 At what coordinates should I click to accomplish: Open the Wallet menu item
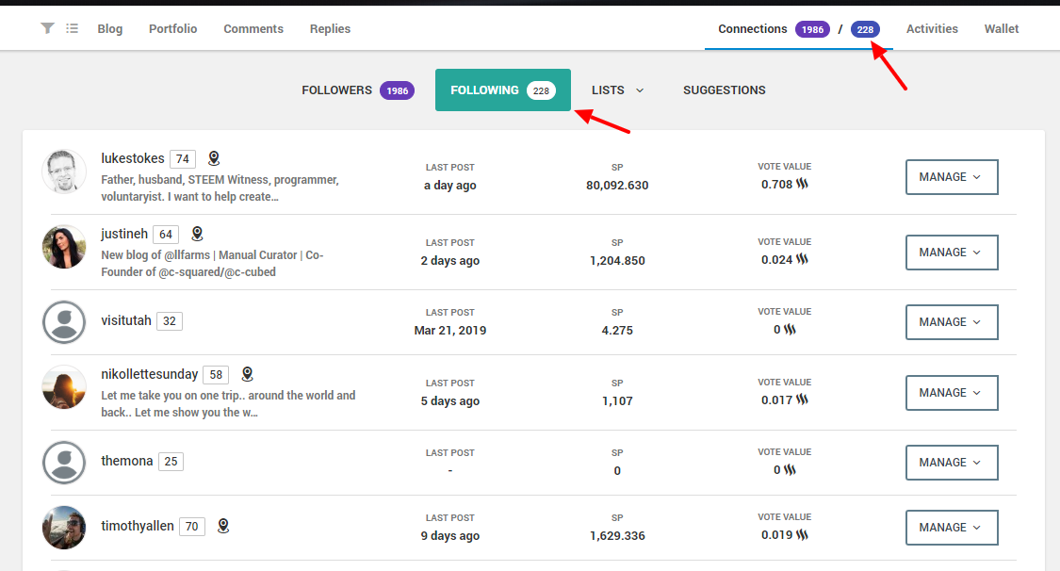pos(1002,29)
